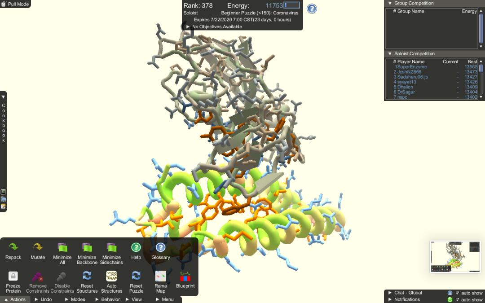Collapse the Group Competition panel
The width and height of the screenshot is (485, 303).
(x=390, y=3)
